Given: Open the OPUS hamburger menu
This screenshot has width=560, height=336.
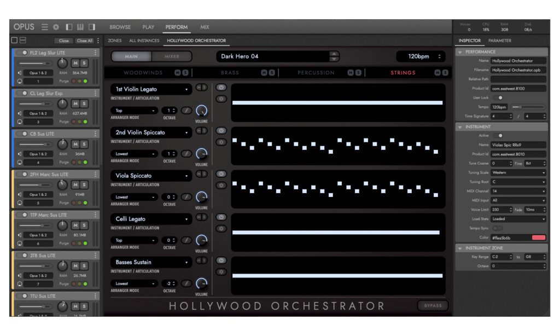Looking at the screenshot, I should coord(45,27).
